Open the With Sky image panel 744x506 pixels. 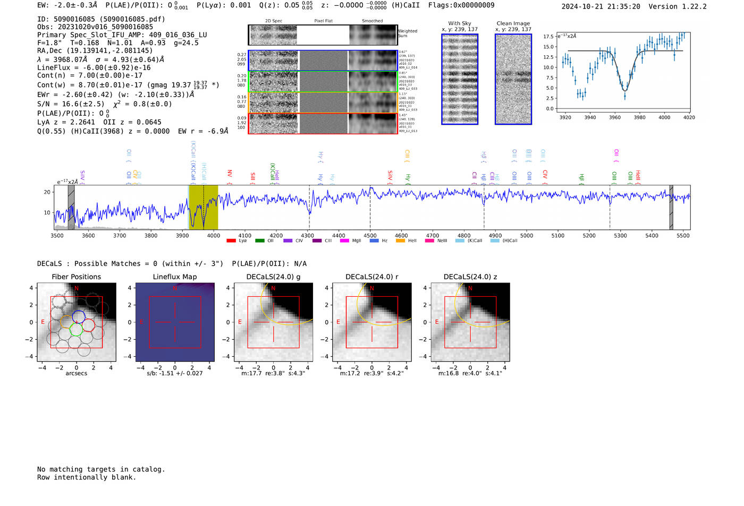tap(460, 79)
